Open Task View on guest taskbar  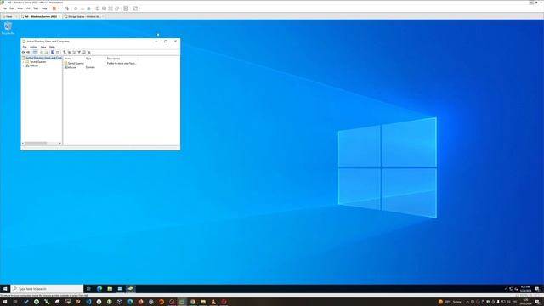click(x=88, y=289)
